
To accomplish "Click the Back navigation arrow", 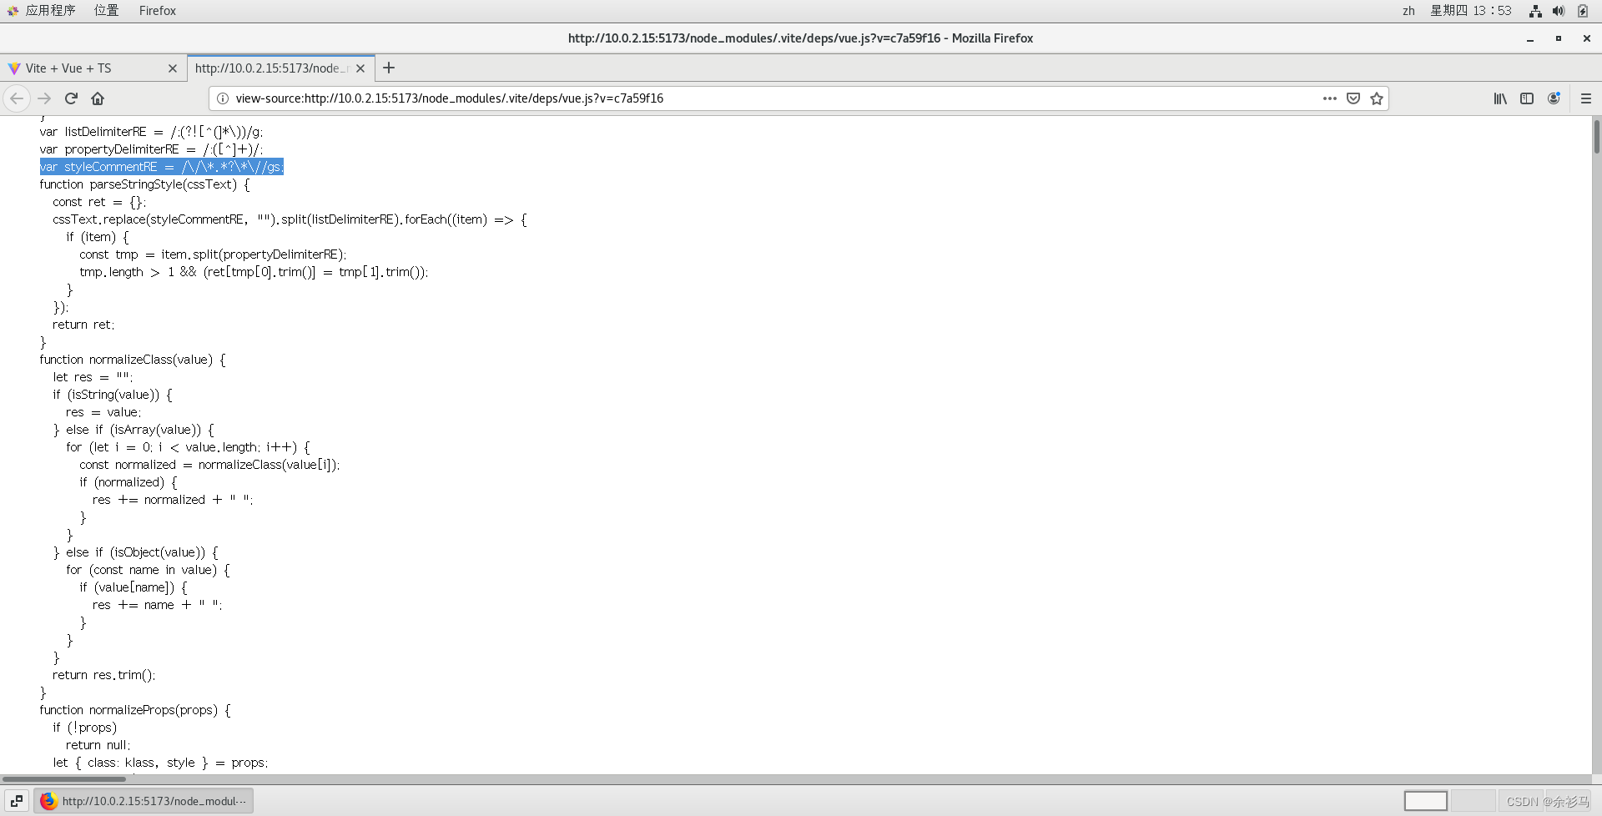I will (x=17, y=98).
